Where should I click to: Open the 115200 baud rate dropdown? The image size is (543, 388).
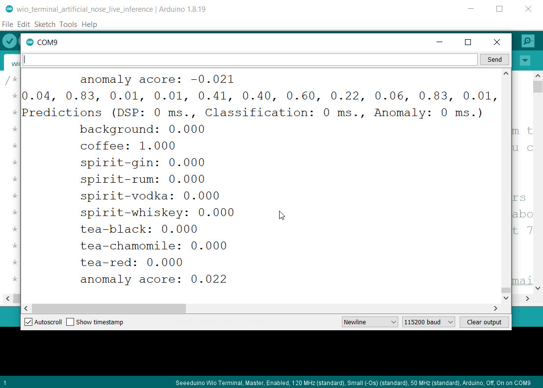coord(428,322)
